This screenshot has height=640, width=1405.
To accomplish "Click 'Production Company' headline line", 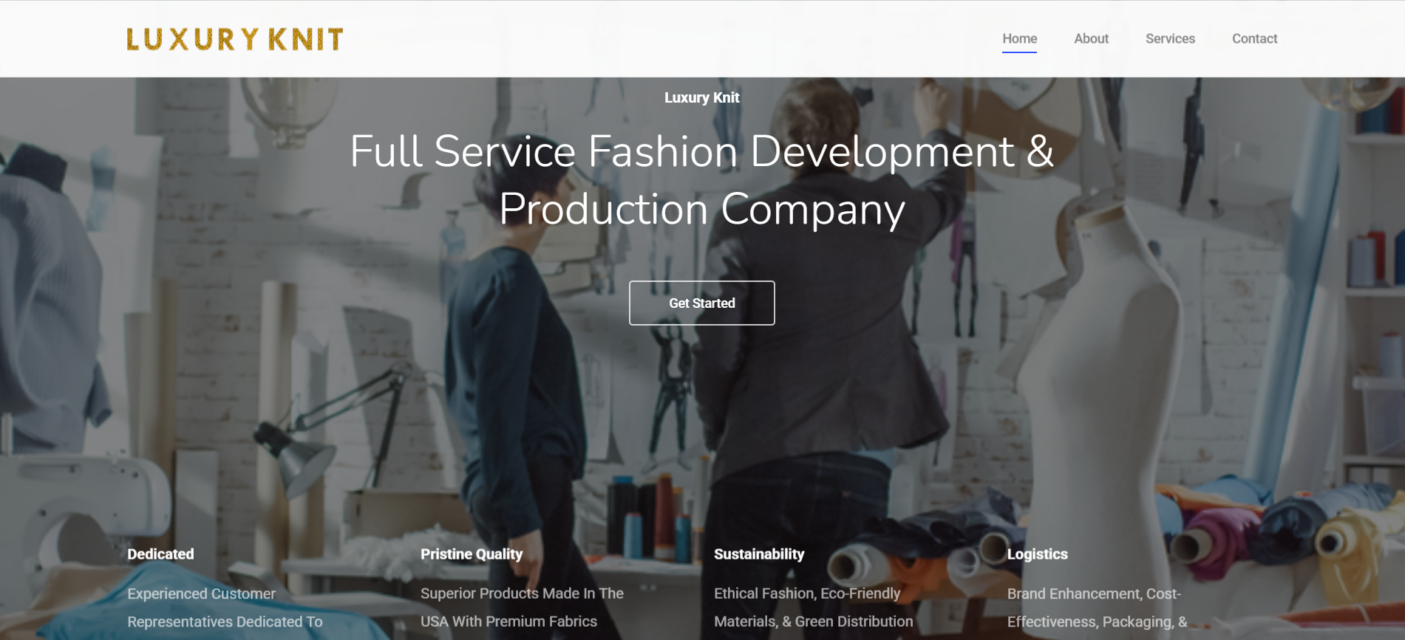I will 702,210.
